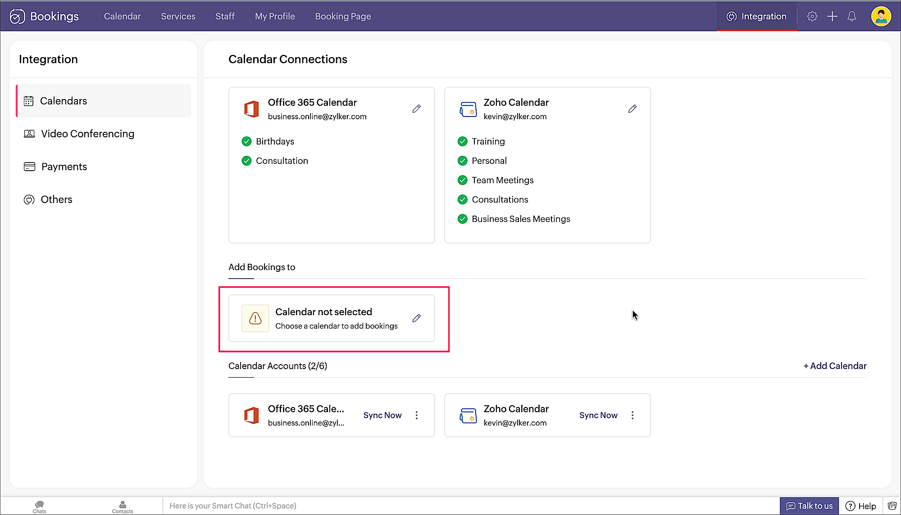Screen dimensions: 901x515
Task: Open the Booking Page tab
Action: 343,16
